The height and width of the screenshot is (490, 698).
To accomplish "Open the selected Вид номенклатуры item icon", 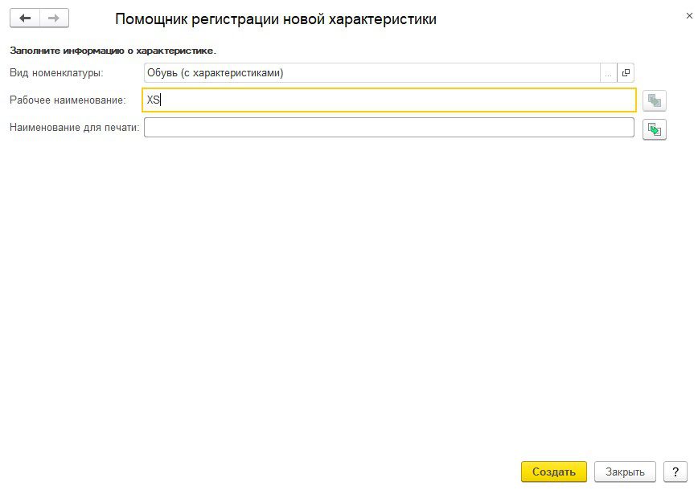I will pos(626,73).
